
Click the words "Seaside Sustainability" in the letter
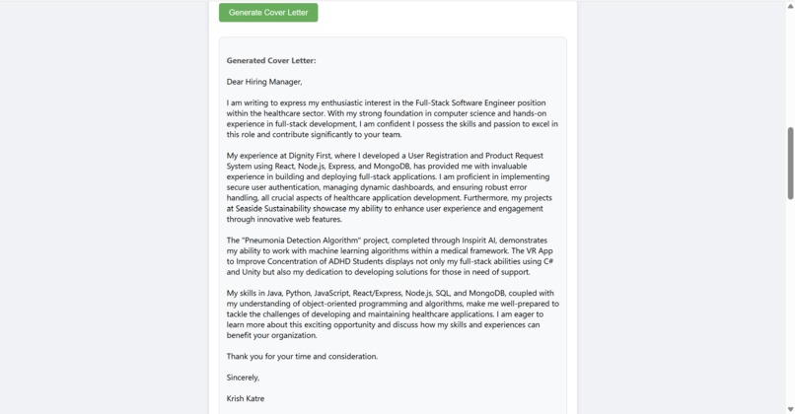click(273, 209)
